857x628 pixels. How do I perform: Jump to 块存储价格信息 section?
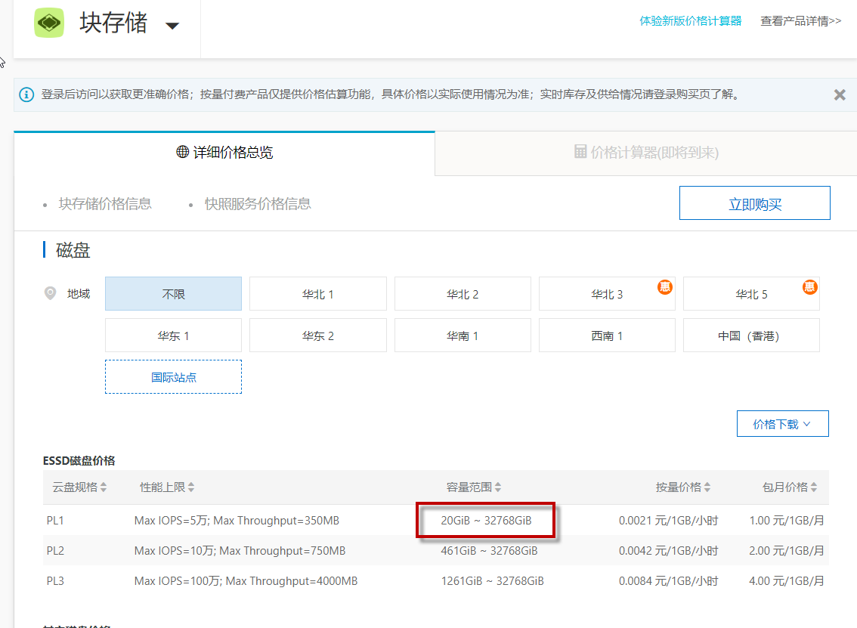105,204
